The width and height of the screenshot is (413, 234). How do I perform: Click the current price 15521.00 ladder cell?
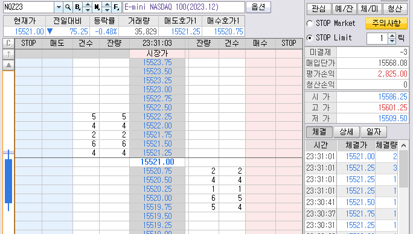(157, 162)
